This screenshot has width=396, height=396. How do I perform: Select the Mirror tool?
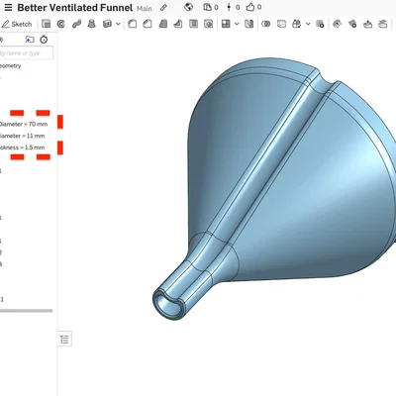[x=249, y=24]
